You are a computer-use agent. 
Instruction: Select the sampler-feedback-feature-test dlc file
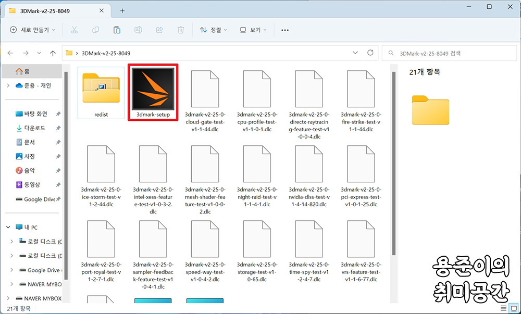pyautogui.click(x=153, y=255)
